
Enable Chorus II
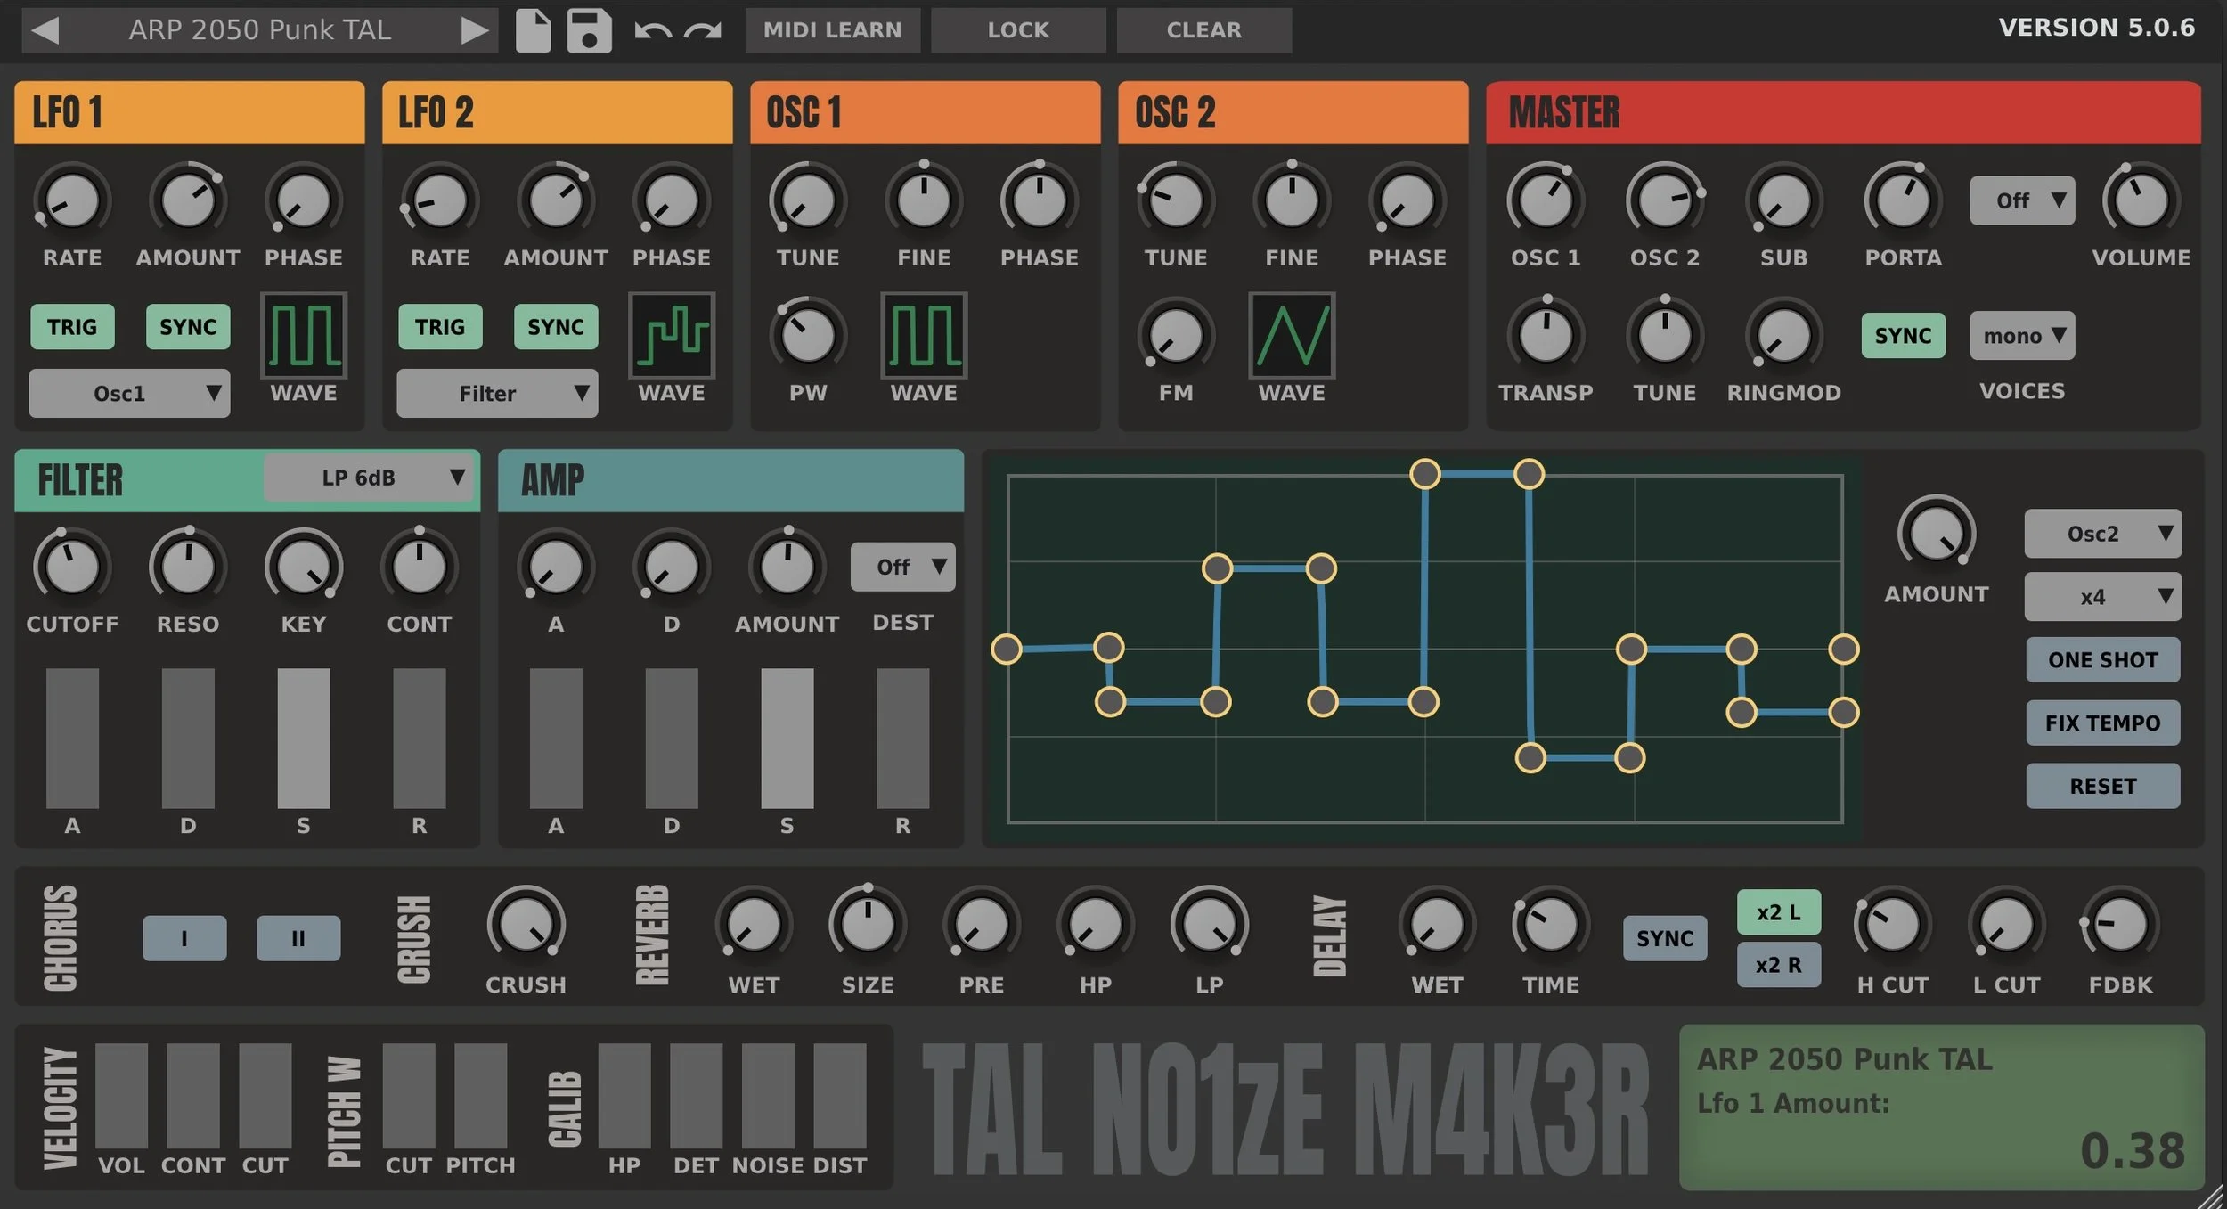pyautogui.click(x=298, y=938)
